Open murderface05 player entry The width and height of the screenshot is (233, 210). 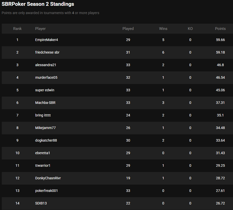[x=46, y=77]
